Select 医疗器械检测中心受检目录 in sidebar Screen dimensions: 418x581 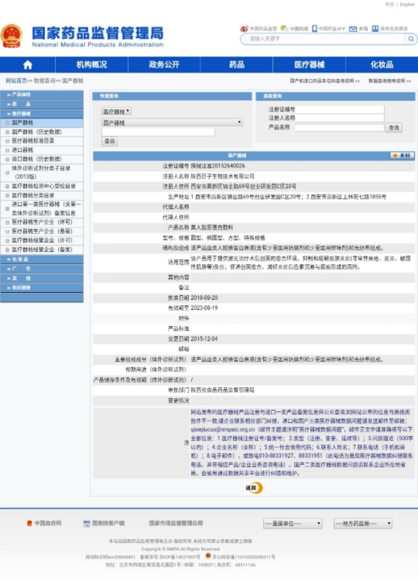click(41, 186)
